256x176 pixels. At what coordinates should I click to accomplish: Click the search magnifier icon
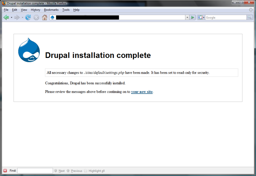(249, 17)
